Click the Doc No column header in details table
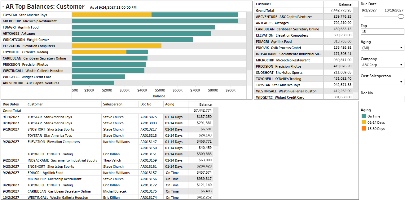This screenshot has height=200, width=405. click(x=146, y=104)
